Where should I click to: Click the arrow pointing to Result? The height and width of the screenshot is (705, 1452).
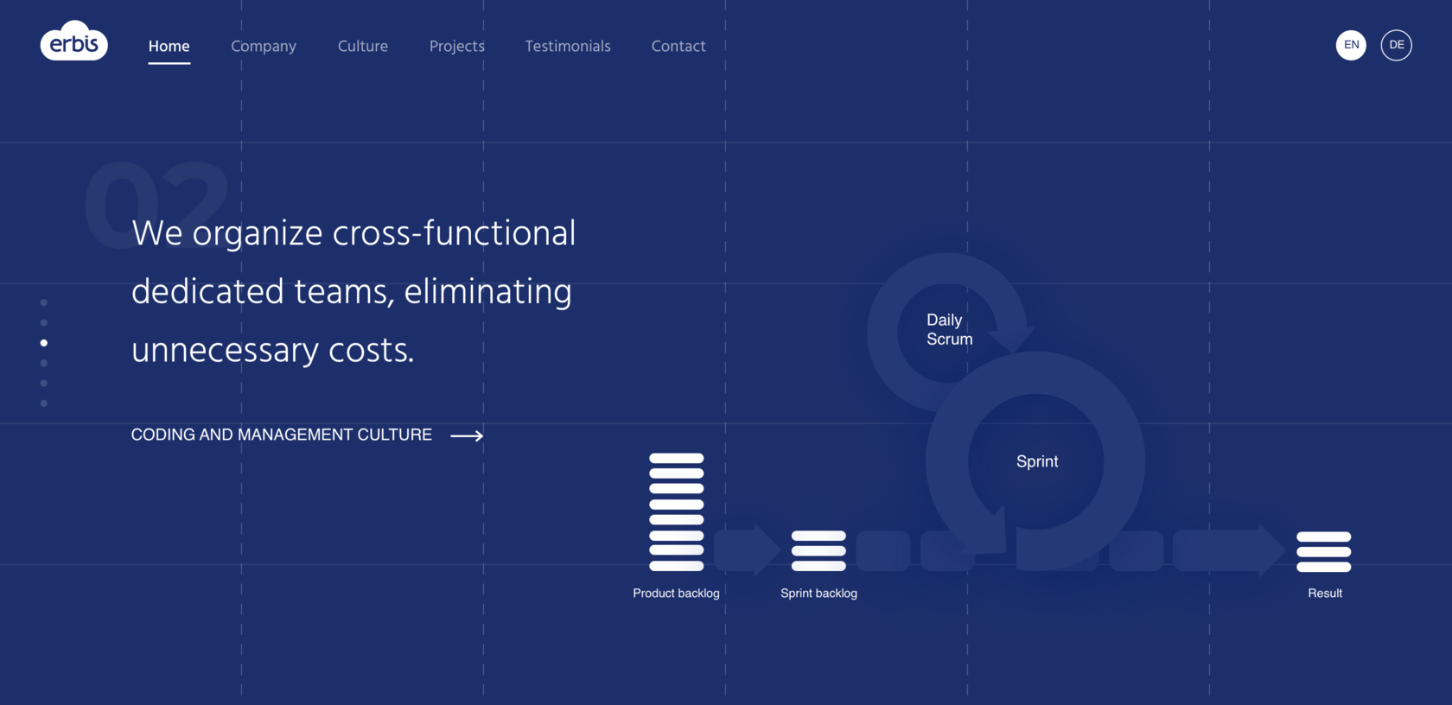(1229, 550)
